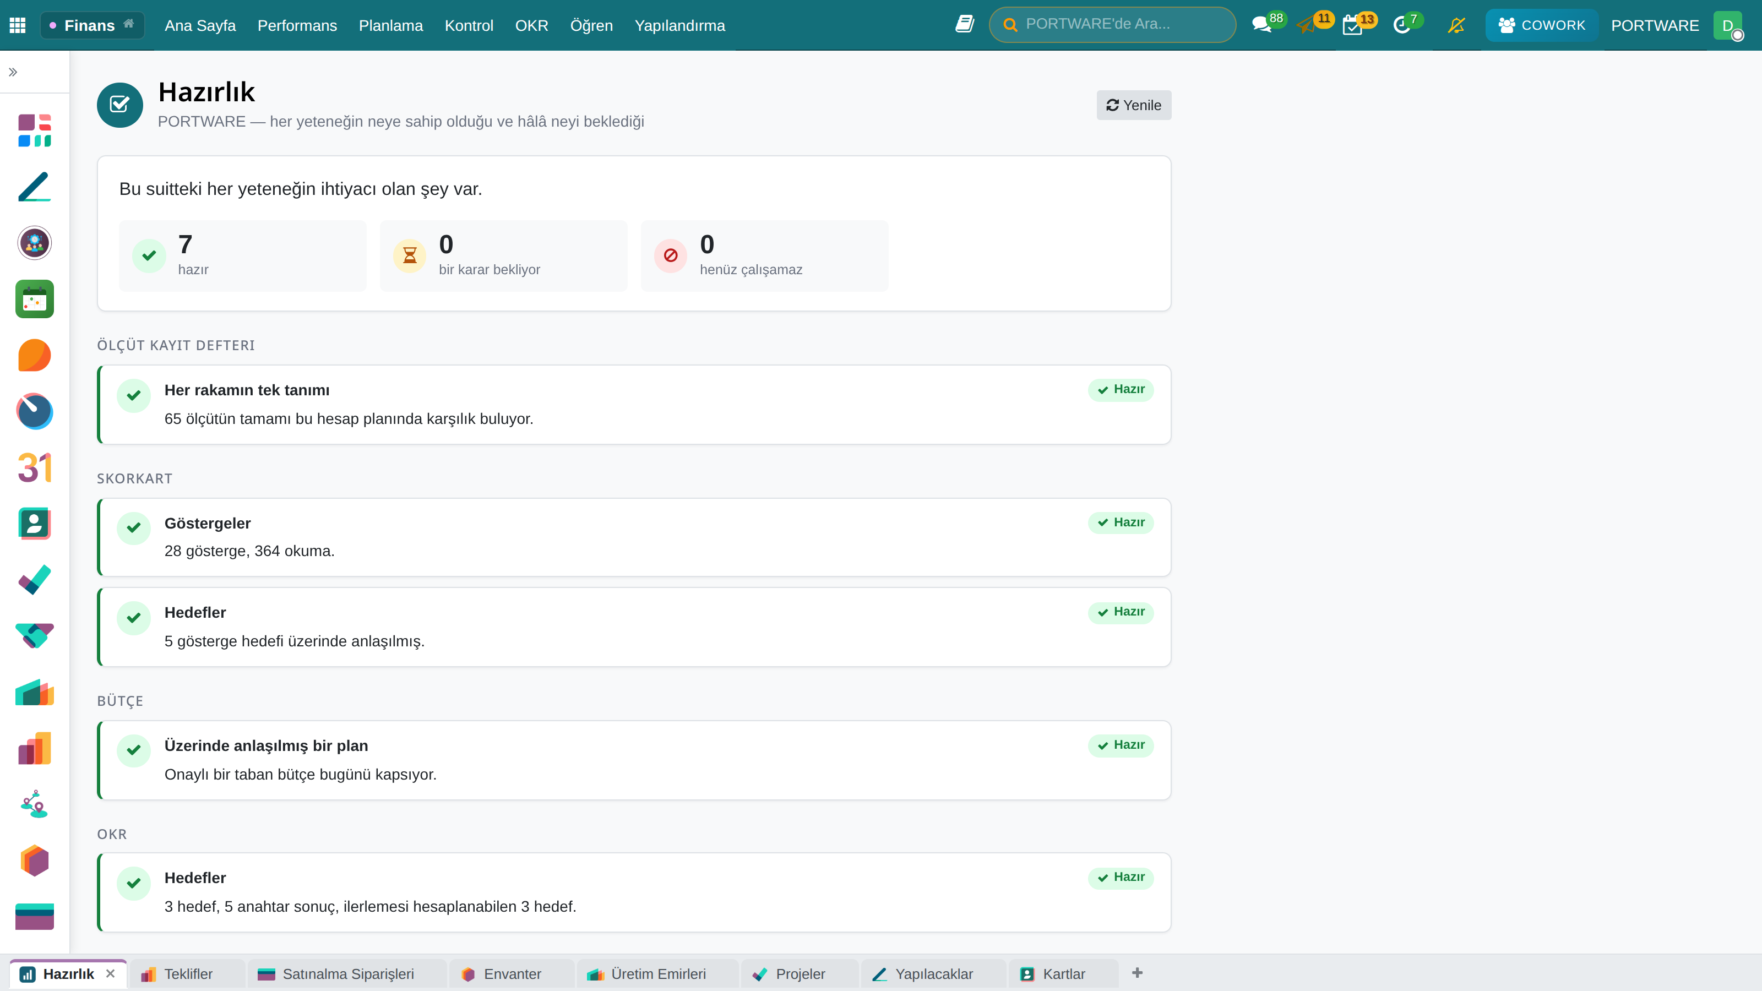Open the Planlama menu
Image resolution: width=1762 pixels, height=991 pixels.
(x=390, y=25)
